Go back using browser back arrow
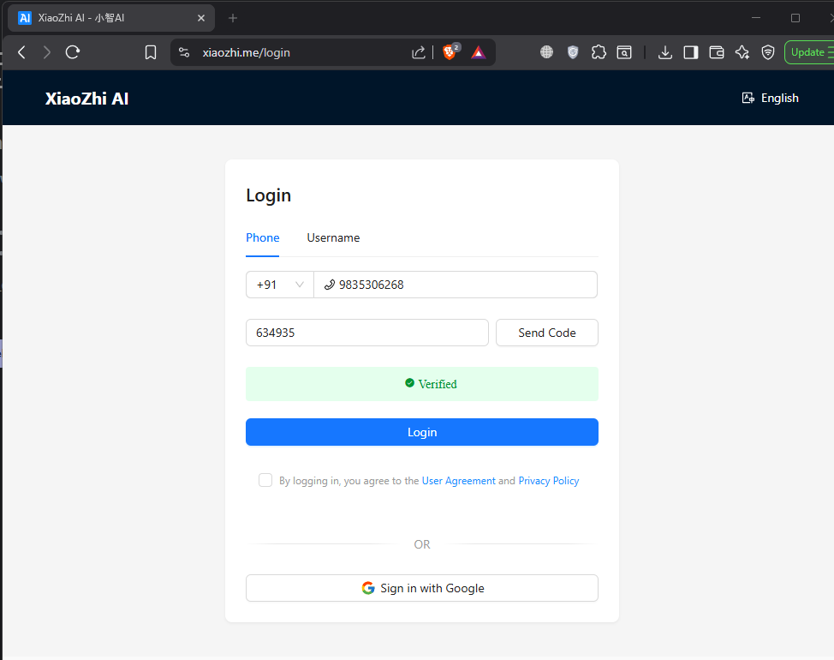This screenshot has width=834, height=660. click(x=21, y=52)
